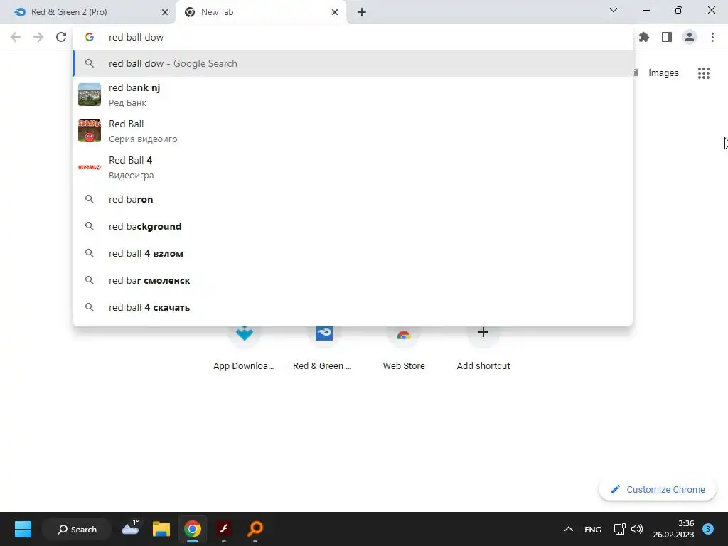The height and width of the screenshot is (546, 728).
Task: Show hidden system tray icons
Action: (568, 529)
